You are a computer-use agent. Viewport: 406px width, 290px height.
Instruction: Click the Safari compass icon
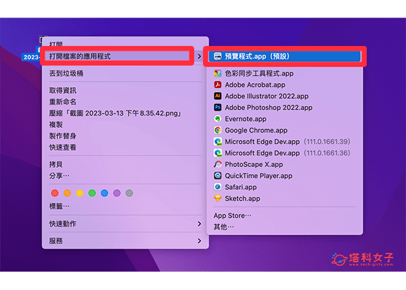pos(218,187)
